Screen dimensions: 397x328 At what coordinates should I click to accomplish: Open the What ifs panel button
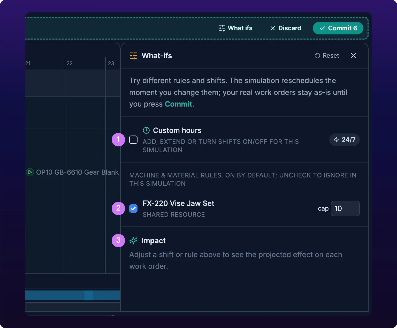tap(235, 28)
